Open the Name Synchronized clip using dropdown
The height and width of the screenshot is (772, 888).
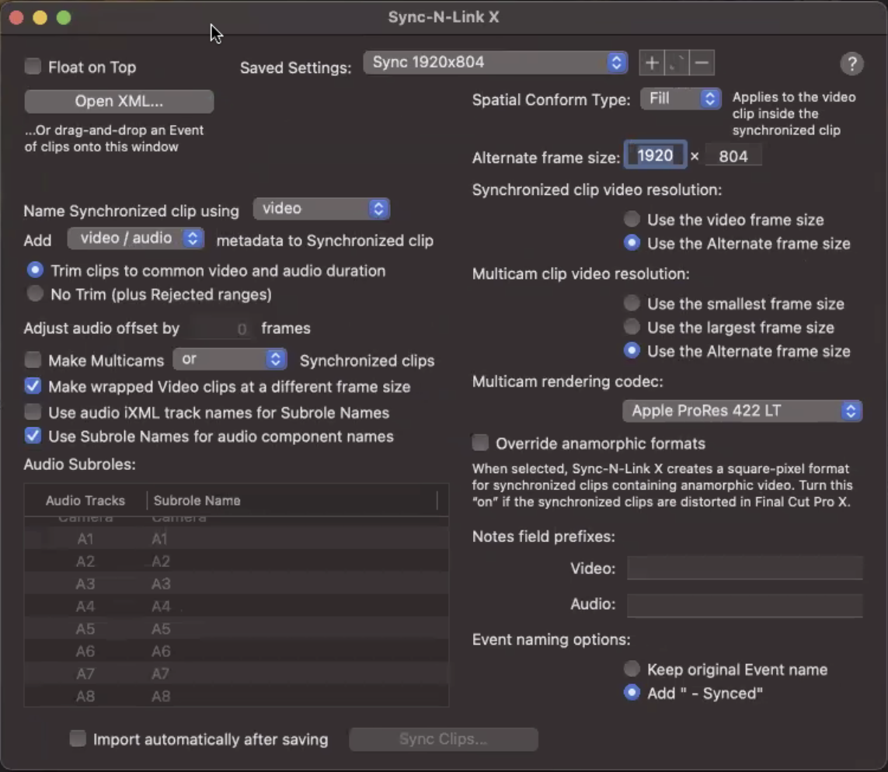(321, 209)
